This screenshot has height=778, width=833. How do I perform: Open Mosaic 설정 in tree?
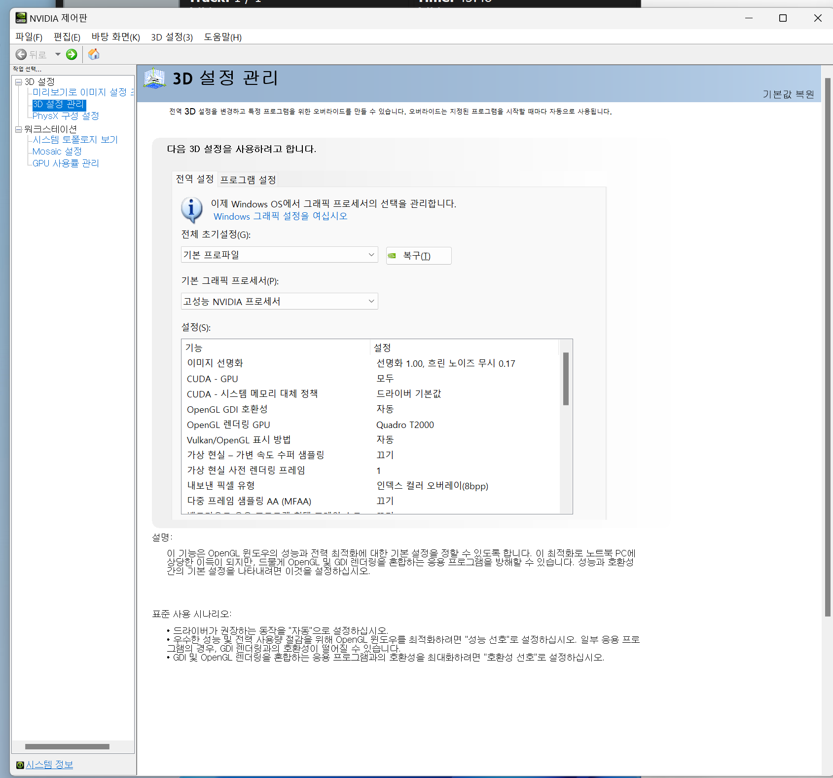[57, 152]
